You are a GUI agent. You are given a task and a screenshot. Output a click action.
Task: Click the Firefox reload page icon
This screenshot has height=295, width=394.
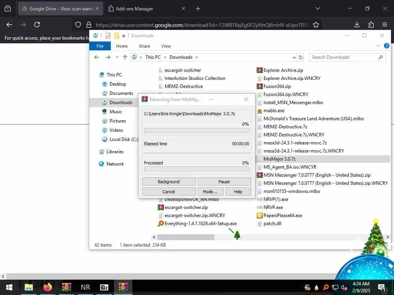37,25
